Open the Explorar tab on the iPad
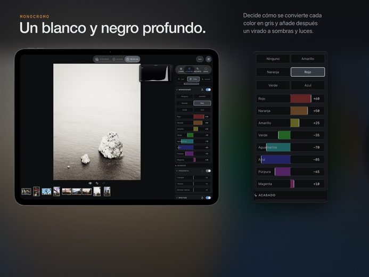The image size is (369, 277). tap(102, 59)
